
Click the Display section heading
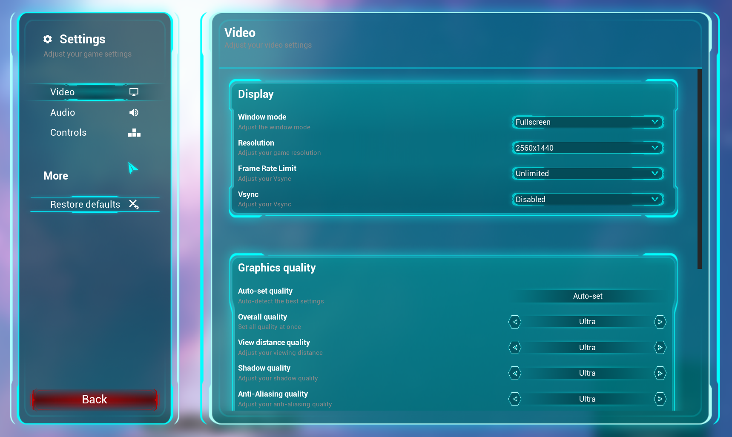coord(255,94)
